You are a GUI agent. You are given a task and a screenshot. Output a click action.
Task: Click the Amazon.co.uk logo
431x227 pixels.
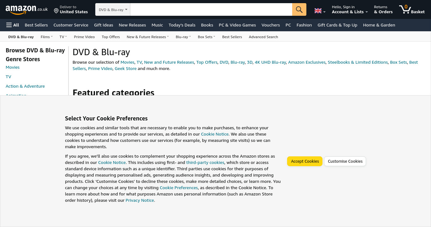27,9
